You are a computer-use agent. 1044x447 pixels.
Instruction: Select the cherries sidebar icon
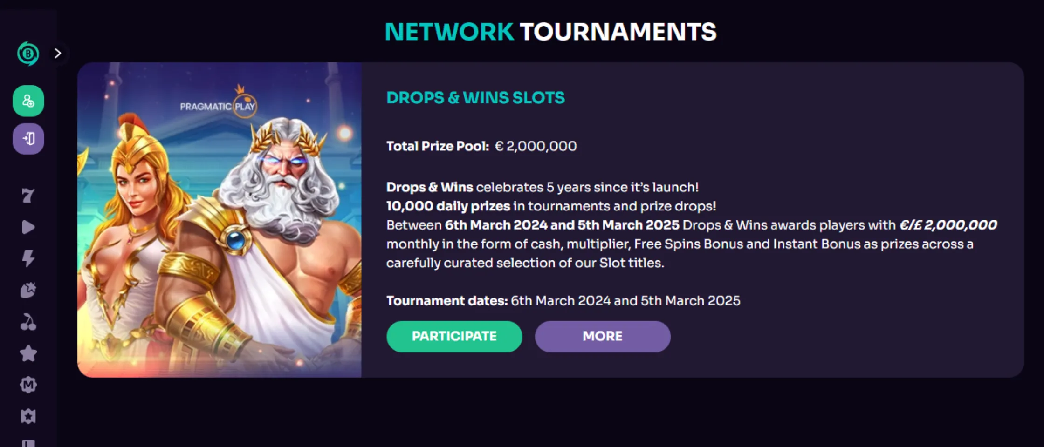coord(28,322)
